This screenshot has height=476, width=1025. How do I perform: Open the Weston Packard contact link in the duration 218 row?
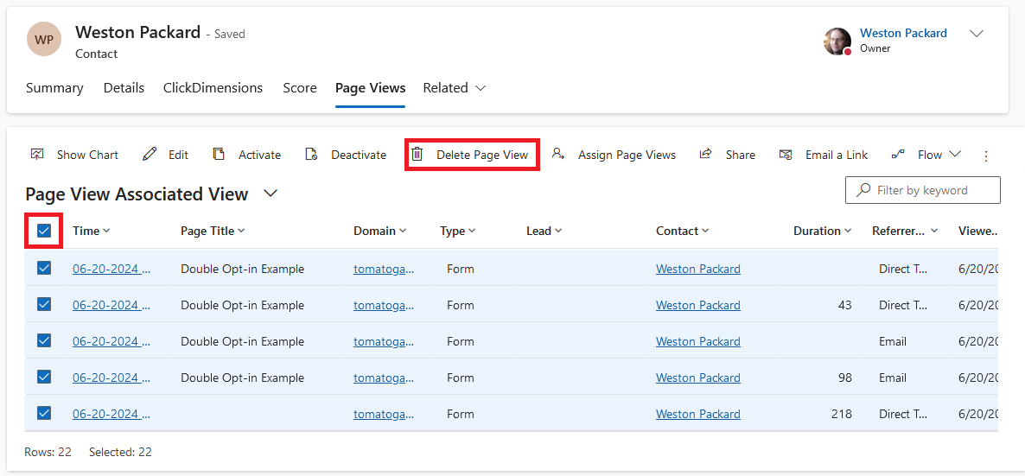pos(698,414)
